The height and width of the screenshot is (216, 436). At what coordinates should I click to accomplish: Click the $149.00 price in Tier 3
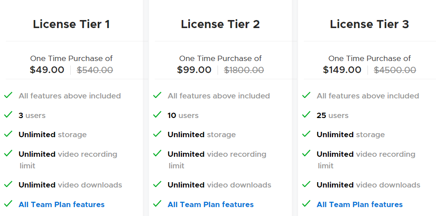(342, 70)
